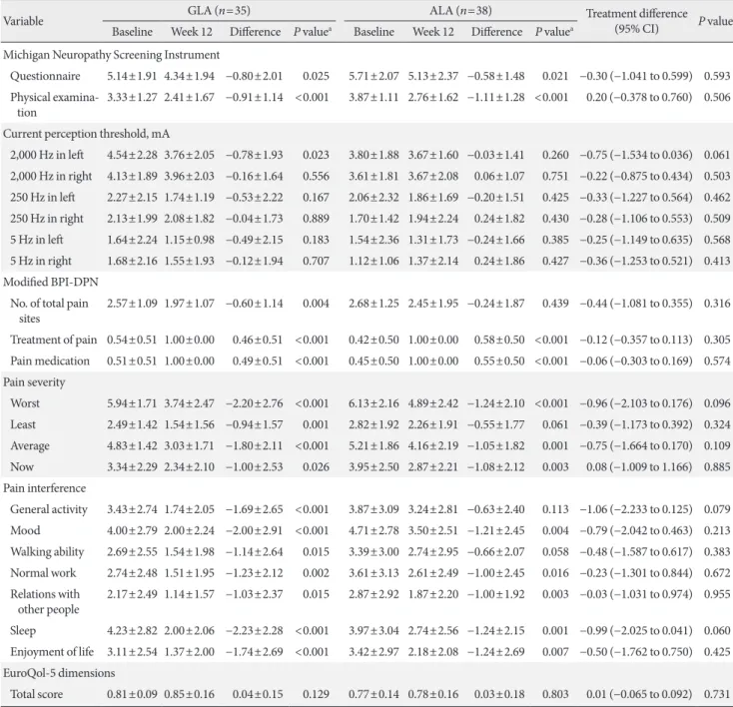733x707 pixels.
Task: Click Worst treatment difference '−0.96 (−2.103 to 0.176)'
Action: pyautogui.click(x=636, y=403)
